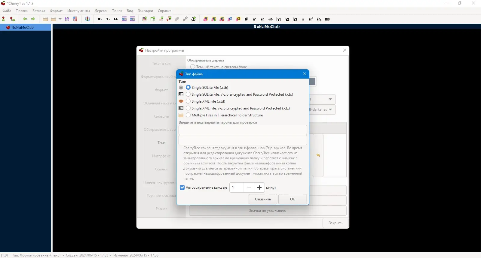Close the Тип файла dialog
Screen dimensions: 481x258
[x=304, y=74]
